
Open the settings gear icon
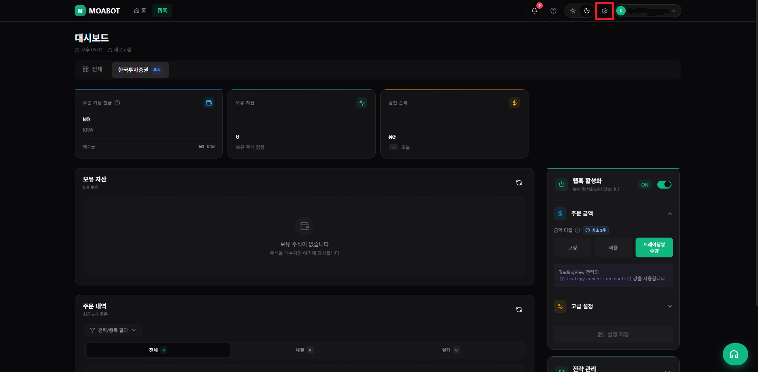pos(605,11)
